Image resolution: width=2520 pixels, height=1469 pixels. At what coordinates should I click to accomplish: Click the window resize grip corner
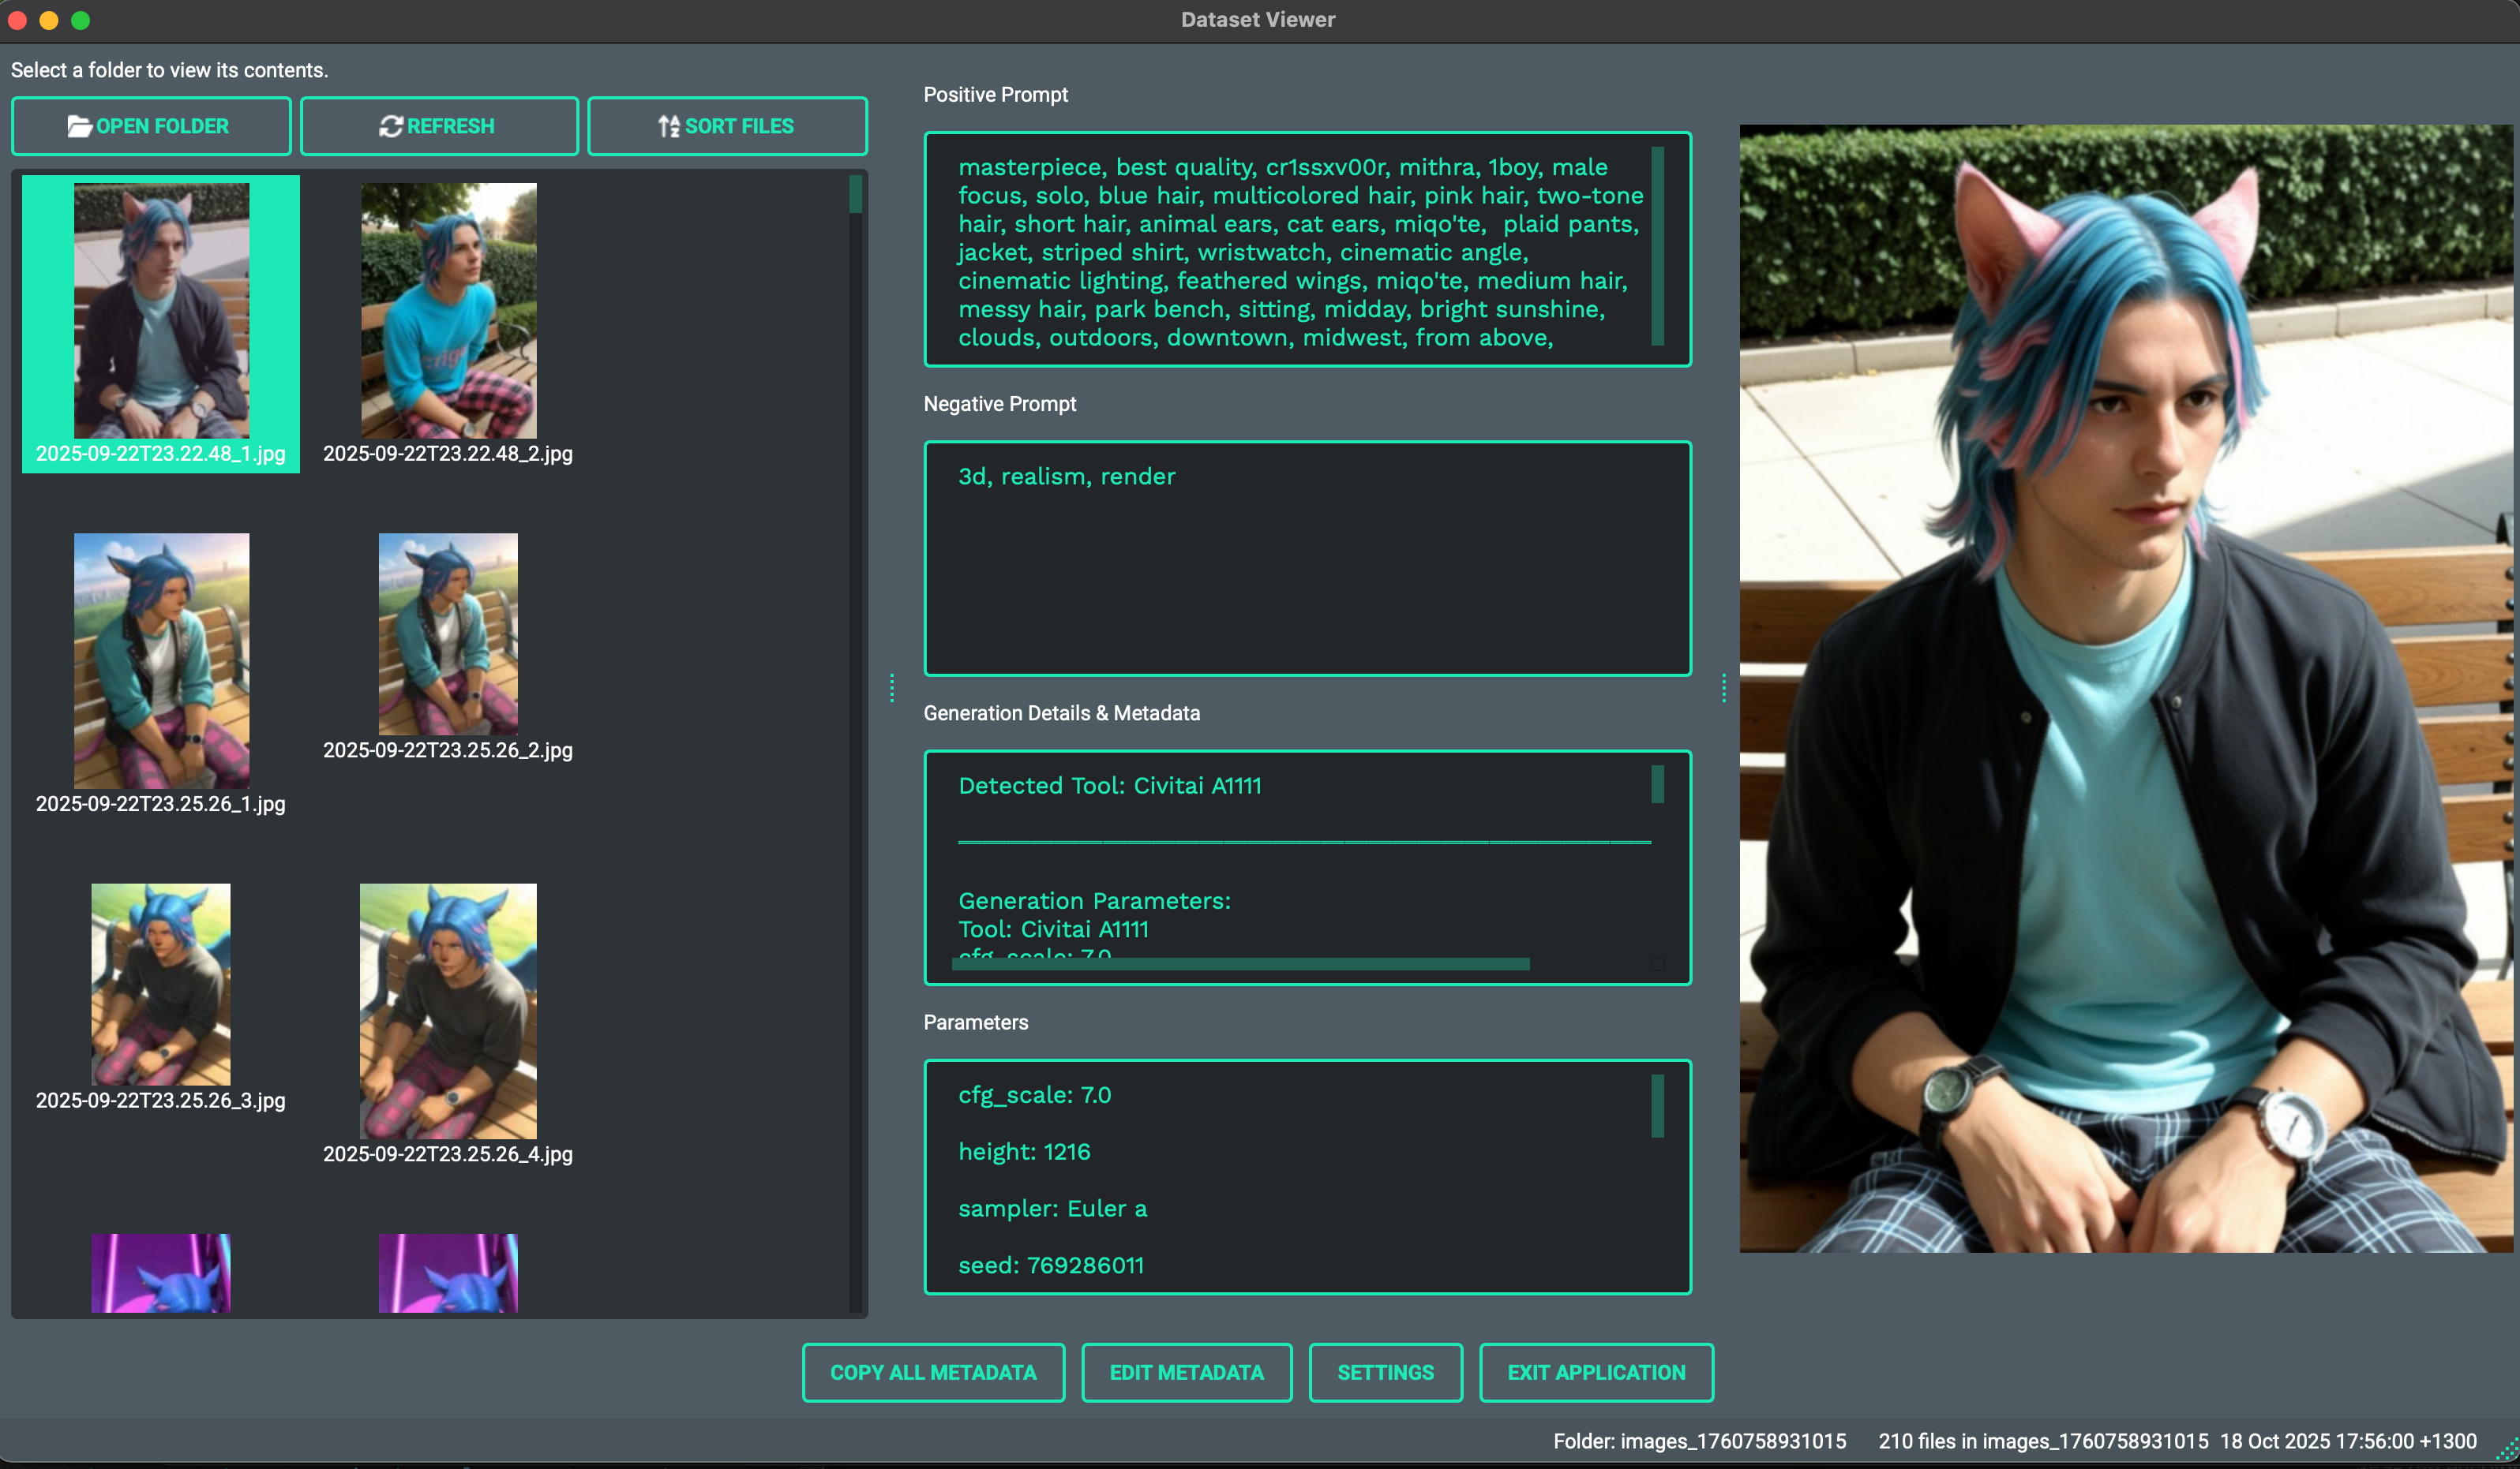tap(2507, 1451)
